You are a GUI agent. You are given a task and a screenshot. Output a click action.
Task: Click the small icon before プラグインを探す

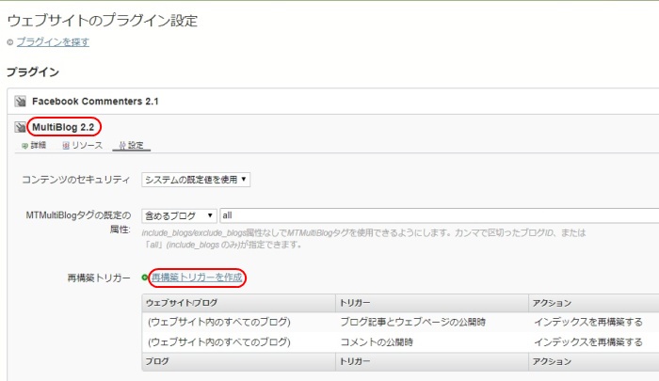(x=10, y=42)
